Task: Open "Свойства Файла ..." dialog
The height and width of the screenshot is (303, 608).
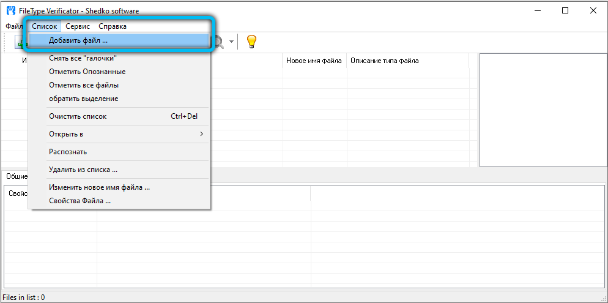Action: pos(80,201)
